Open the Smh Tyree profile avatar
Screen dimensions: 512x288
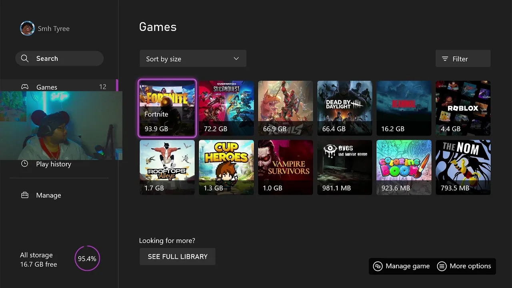pos(28,28)
